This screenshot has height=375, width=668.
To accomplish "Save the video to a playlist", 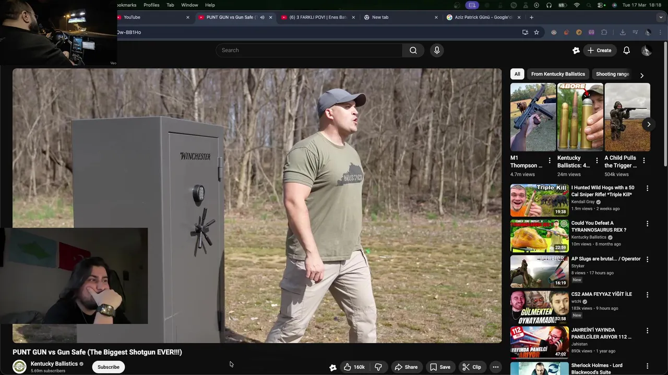I will tap(440, 367).
